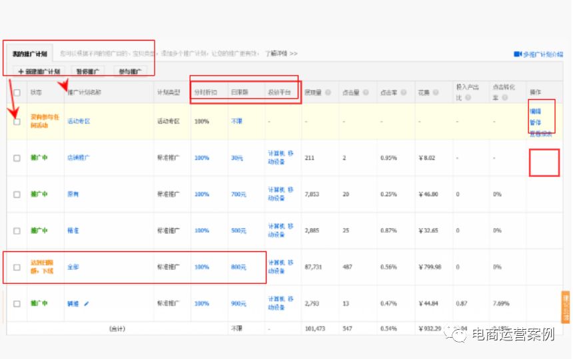
Task: Click 计算机 移动设备 platform in 700元 row
Action: pyautogui.click(x=281, y=194)
